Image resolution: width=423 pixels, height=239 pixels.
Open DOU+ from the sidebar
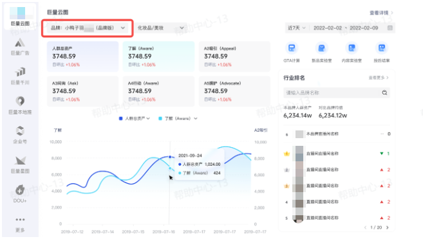coord(20,194)
